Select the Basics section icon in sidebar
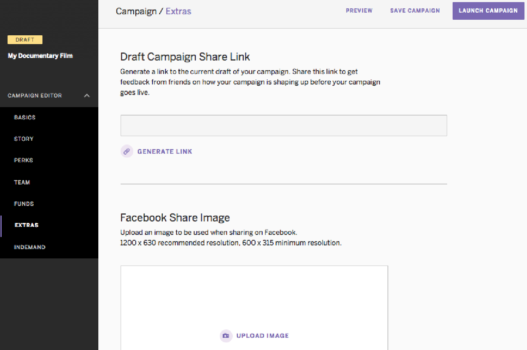Screen dimensions: 527x350 24,117
